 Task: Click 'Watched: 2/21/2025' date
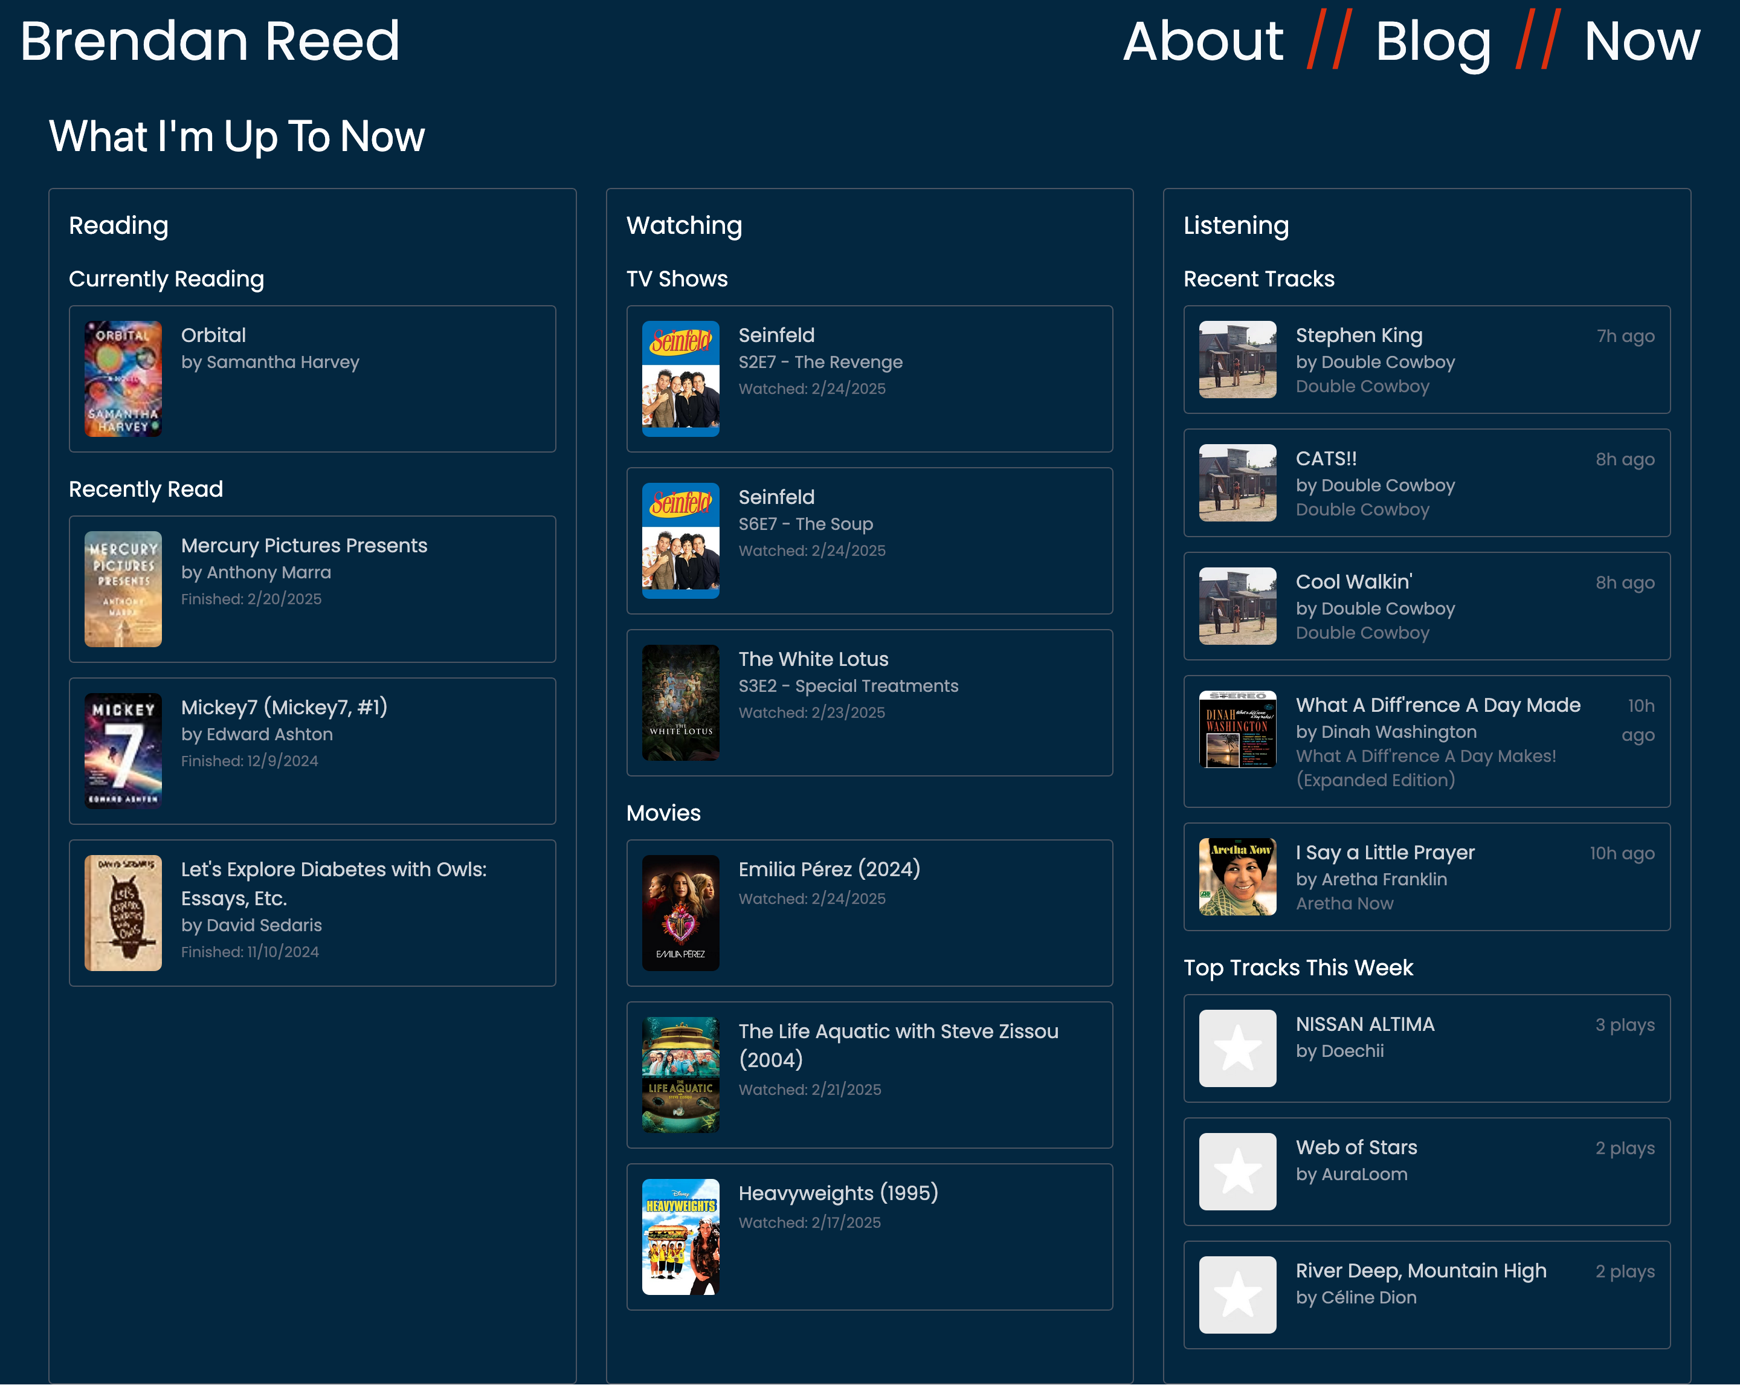click(x=810, y=1090)
